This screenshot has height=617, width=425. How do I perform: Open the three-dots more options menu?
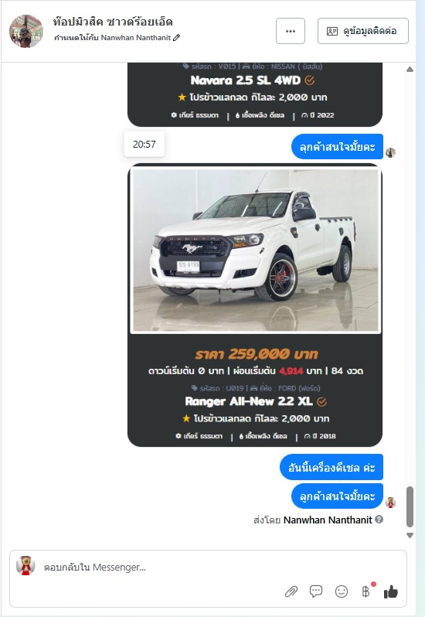(x=291, y=31)
